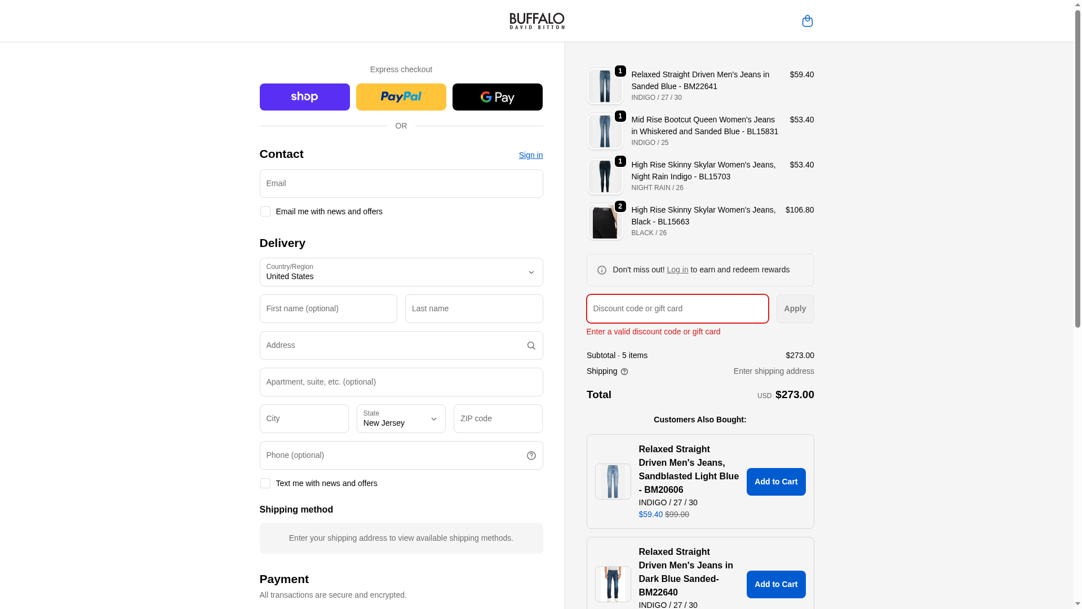Open the State dropdown showing New Jersey
This screenshot has height=609, width=1082.
pos(401,419)
